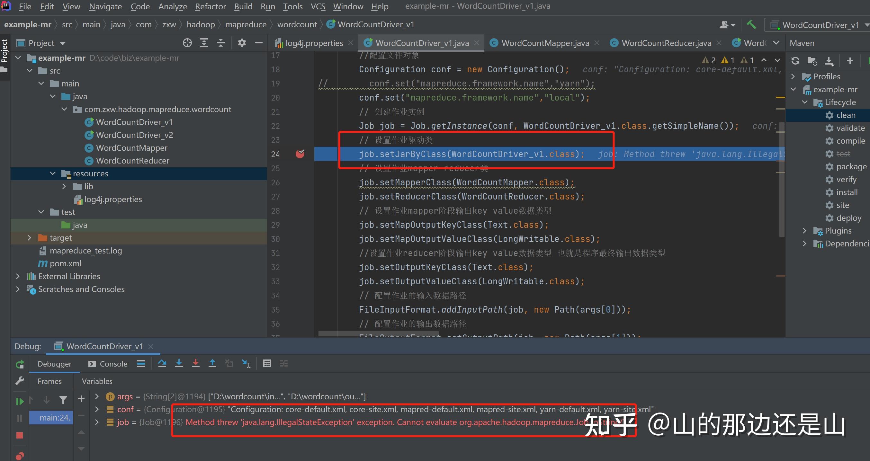
Task: Open the Navigate menu
Action: tap(105, 6)
